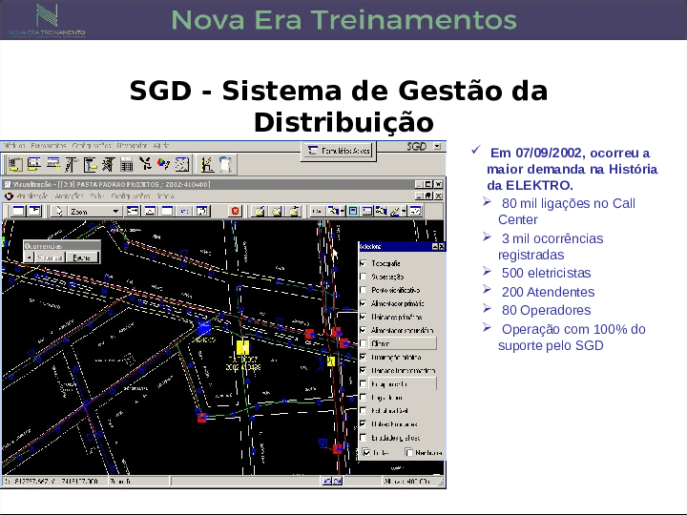Click the text '200 Atendentes'
The height and width of the screenshot is (515, 687).
click(x=548, y=292)
